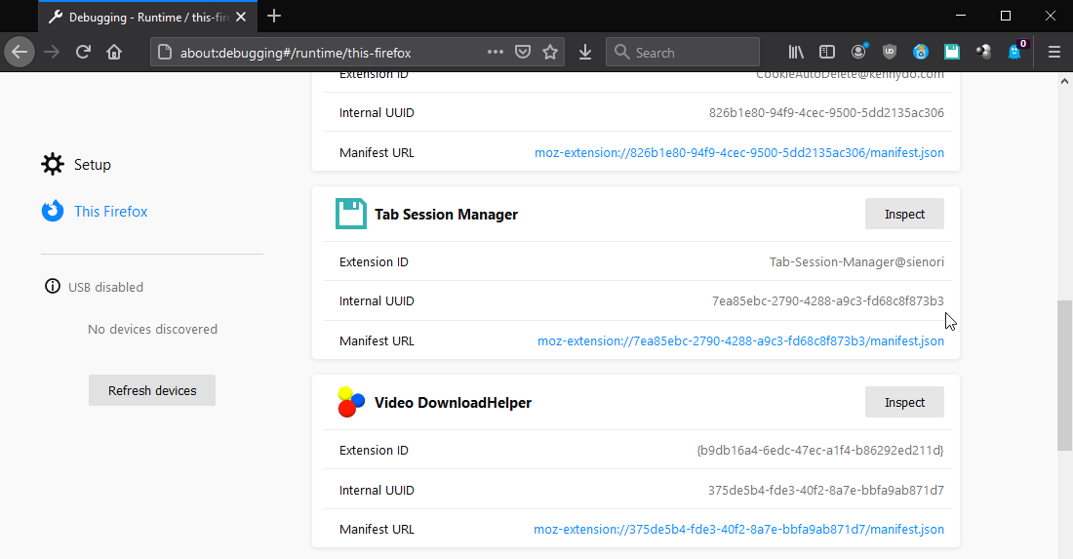Open the Tab Session Manager toolbar icon
This screenshot has width=1073, height=559.
[x=952, y=52]
